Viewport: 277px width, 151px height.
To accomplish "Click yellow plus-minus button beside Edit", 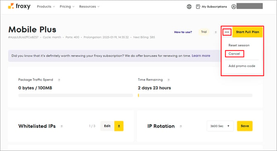I will 119,126.
